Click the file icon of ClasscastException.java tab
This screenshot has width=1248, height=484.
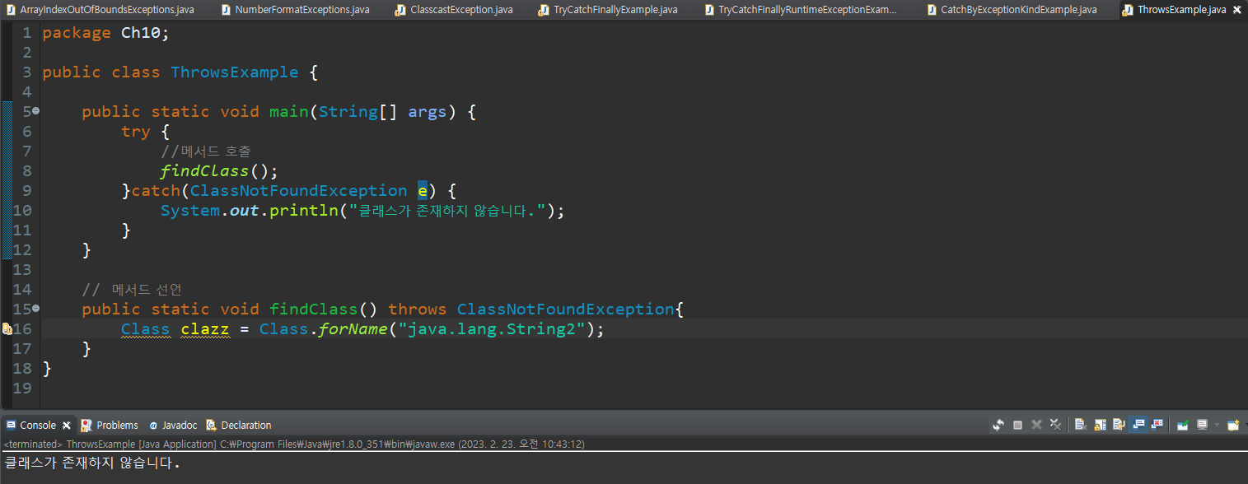pos(400,10)
